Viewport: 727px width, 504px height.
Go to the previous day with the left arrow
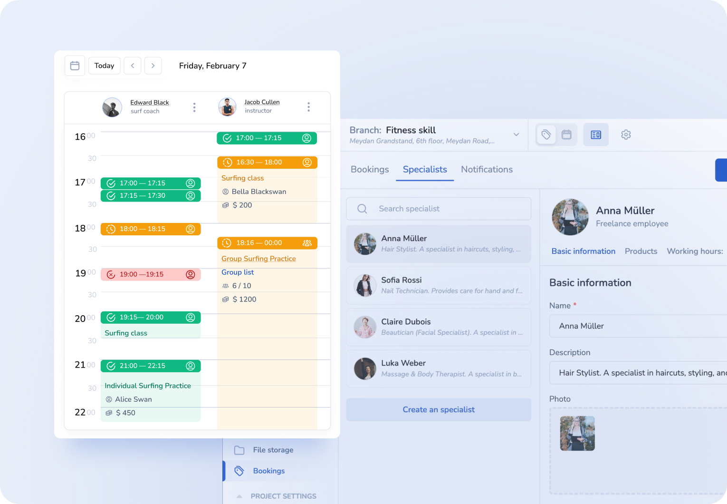(132, 65)
